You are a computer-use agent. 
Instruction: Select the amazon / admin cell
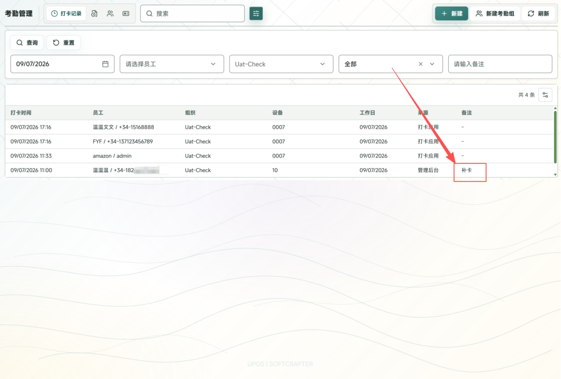click(x=112, y=156)
